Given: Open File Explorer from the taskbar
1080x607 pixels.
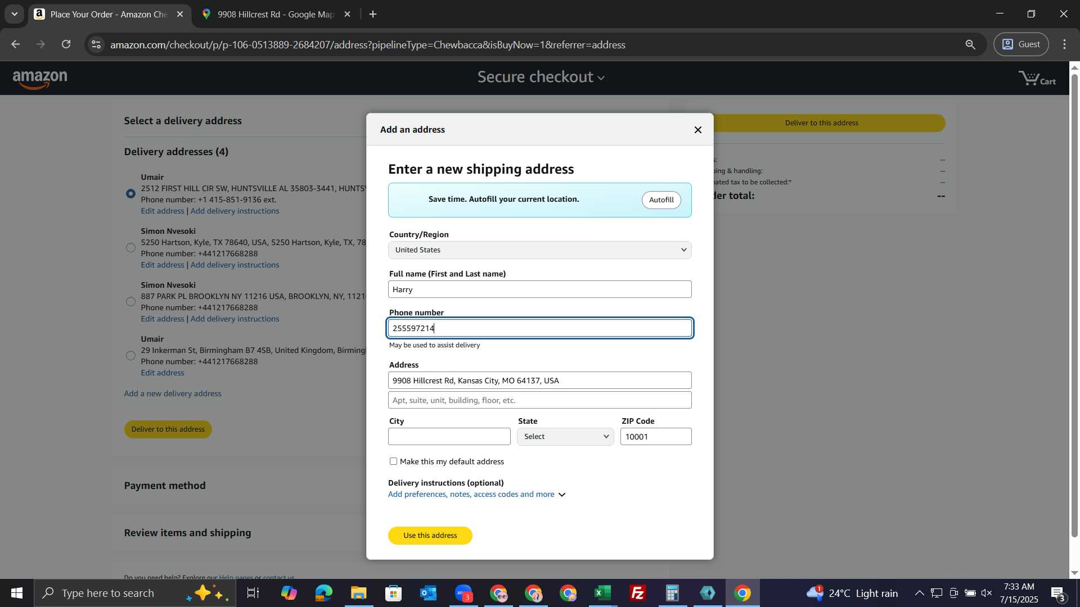Looking at the screenshot, I should [358, 594].
